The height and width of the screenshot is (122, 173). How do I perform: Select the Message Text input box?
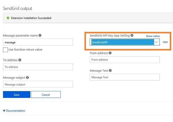[125, 77]
